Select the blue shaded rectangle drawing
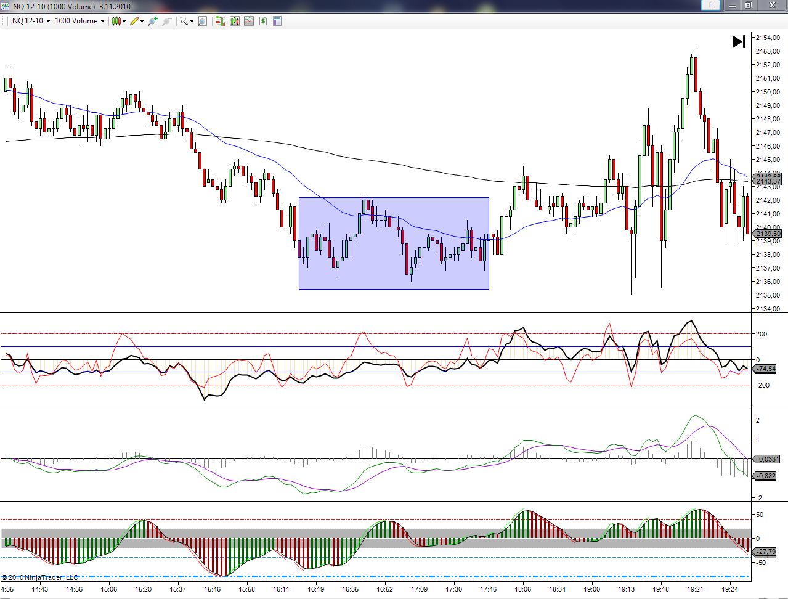The image size is (788, 599). (394, 243)
